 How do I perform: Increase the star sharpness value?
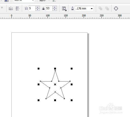(55, 7)
